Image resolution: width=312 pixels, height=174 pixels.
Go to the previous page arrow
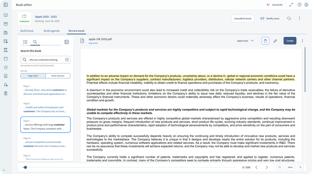point(256,167)
